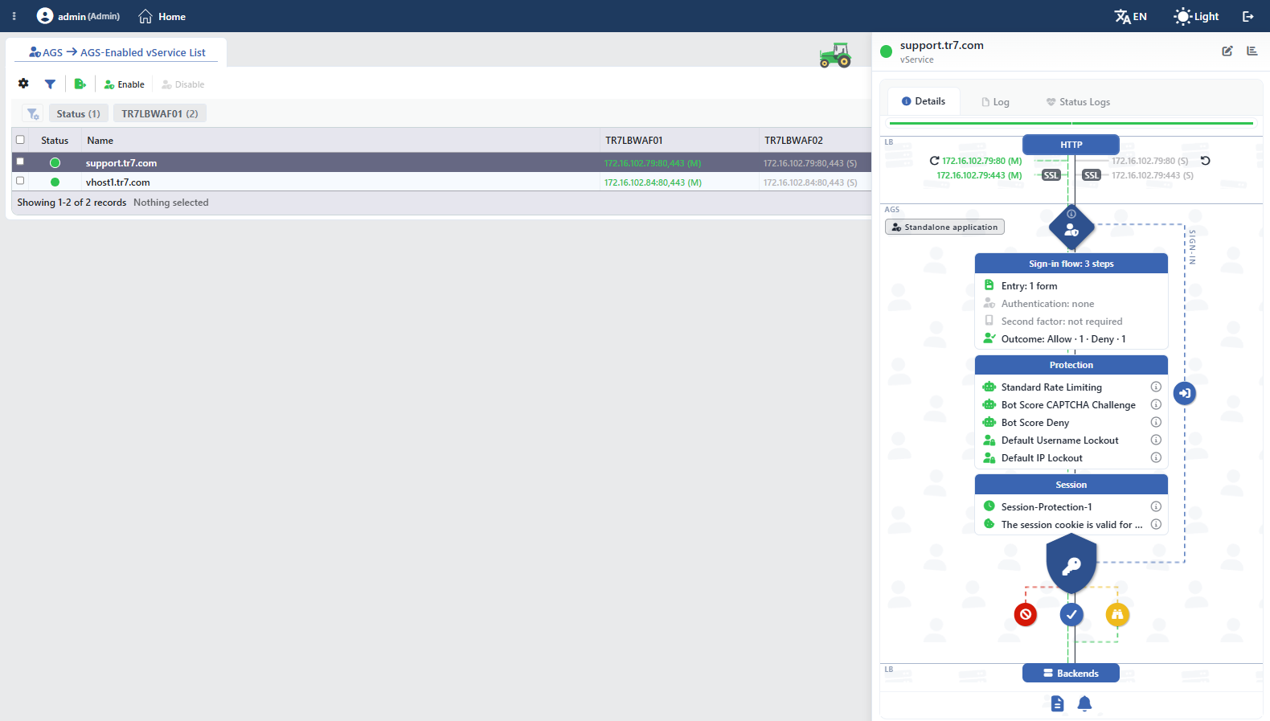Open the document icon at panel bottom
The height and width of the screenshot is (721, 1270).
coord(1058,704)
